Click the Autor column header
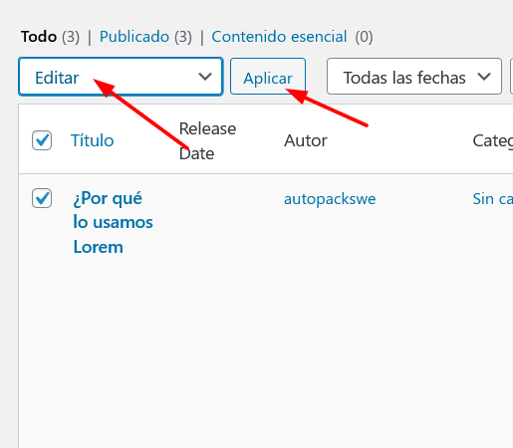The height and width of the screenshot is (448, 513). point(306,140)
